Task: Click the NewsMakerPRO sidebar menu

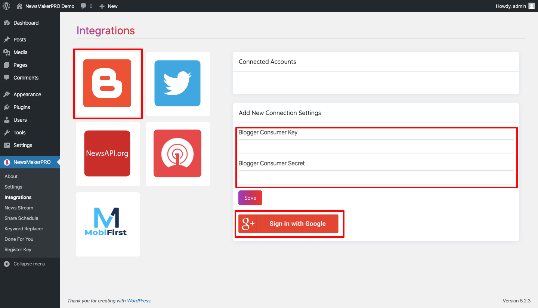Action: click(x=30, y=162)
